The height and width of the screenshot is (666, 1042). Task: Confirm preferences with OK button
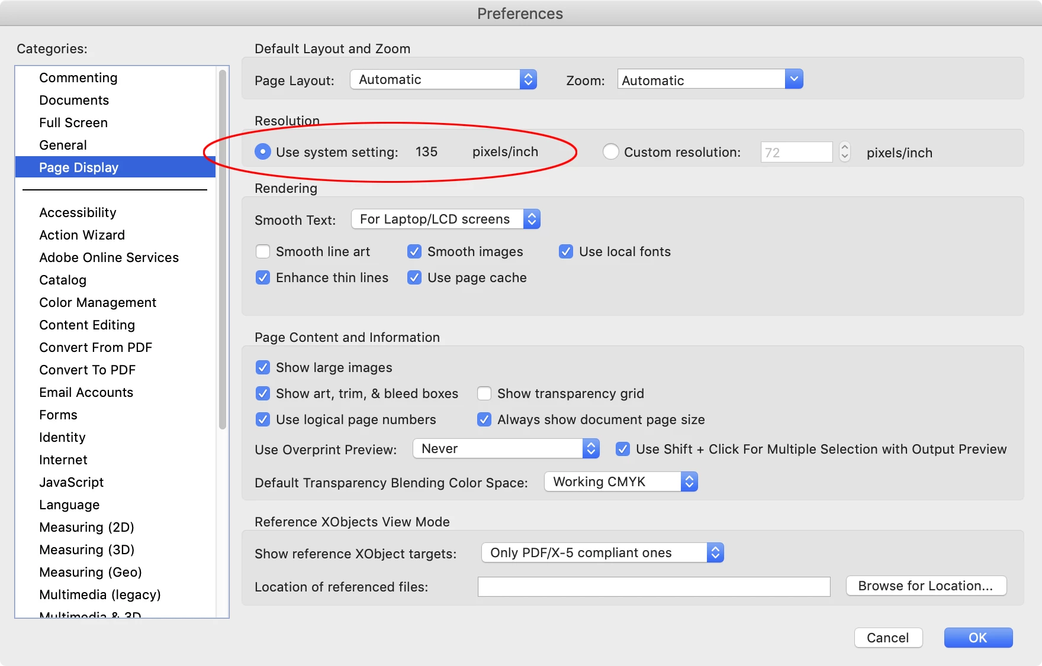point(978,638)
